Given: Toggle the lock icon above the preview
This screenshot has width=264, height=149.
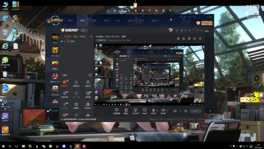Looking at the screenshot, I should pos(183,38).
